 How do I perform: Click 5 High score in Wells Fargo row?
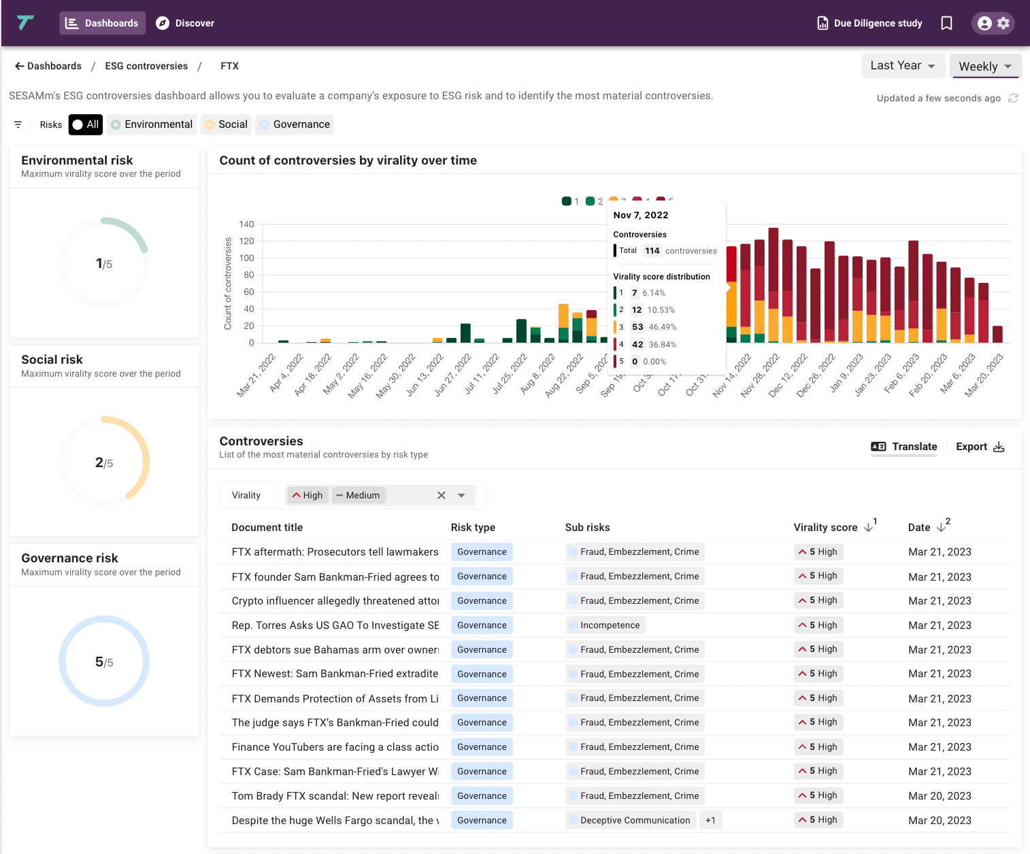click(818, 820)
